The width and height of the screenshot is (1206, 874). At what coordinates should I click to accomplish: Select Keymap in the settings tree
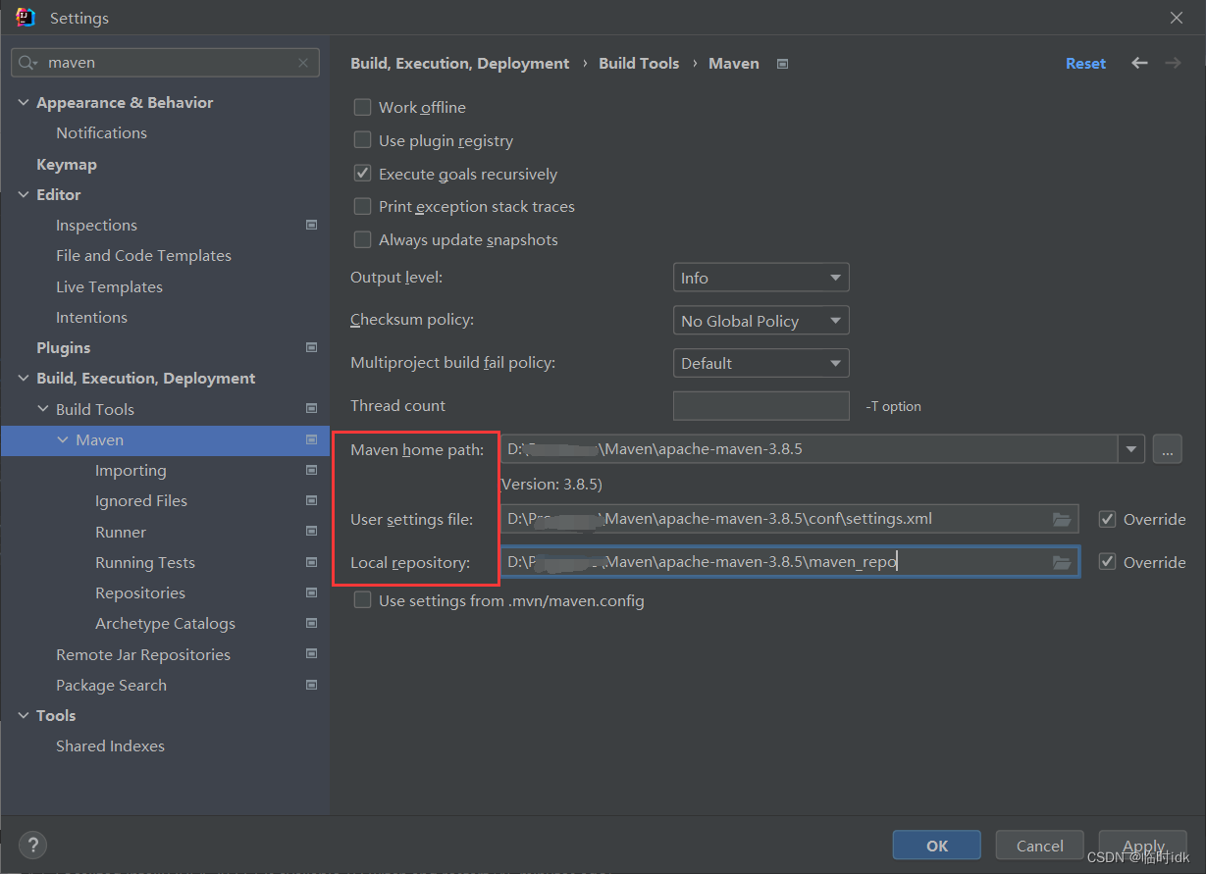tap(67, 164)
